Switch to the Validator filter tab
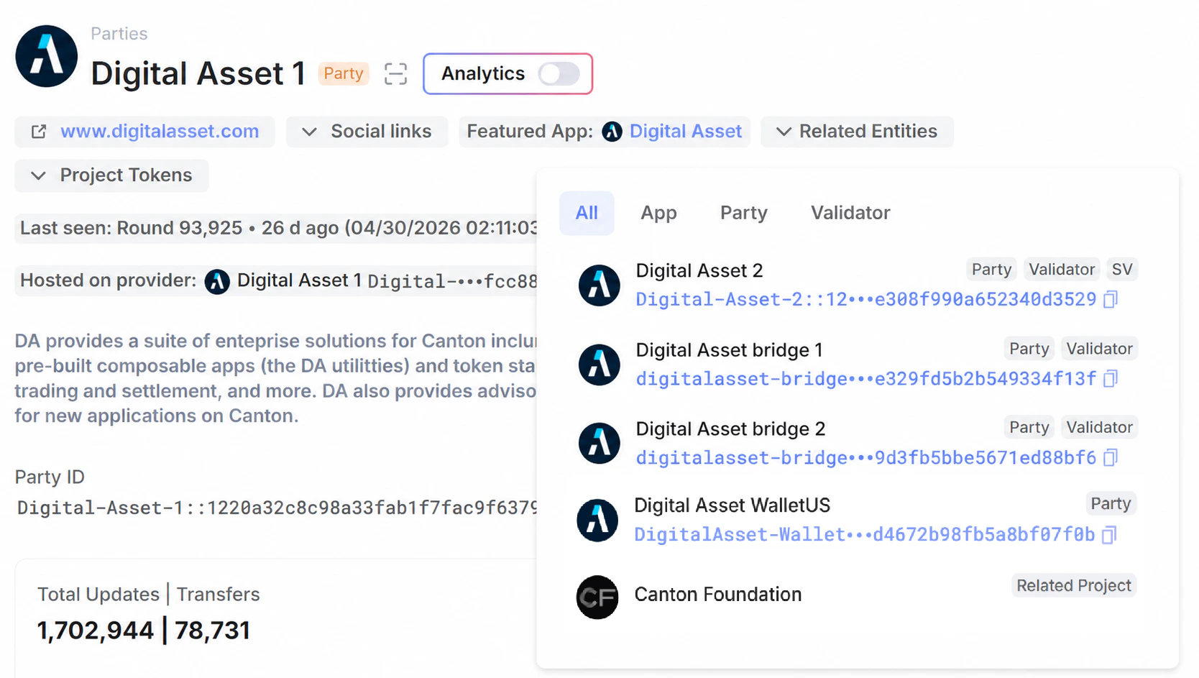The height and width of the screenshot is (678, 1199). coord(850,213)
